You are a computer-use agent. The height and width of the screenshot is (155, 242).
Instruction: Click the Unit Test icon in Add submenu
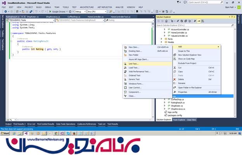pos(125,63)
